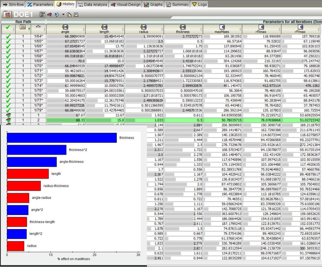
Task: Click the rfYmax output column icon
Action: 300,27
